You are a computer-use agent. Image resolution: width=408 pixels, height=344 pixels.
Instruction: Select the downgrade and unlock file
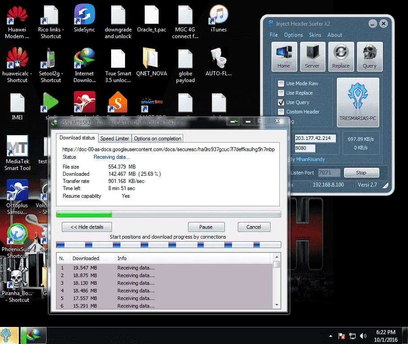point(118,23)
